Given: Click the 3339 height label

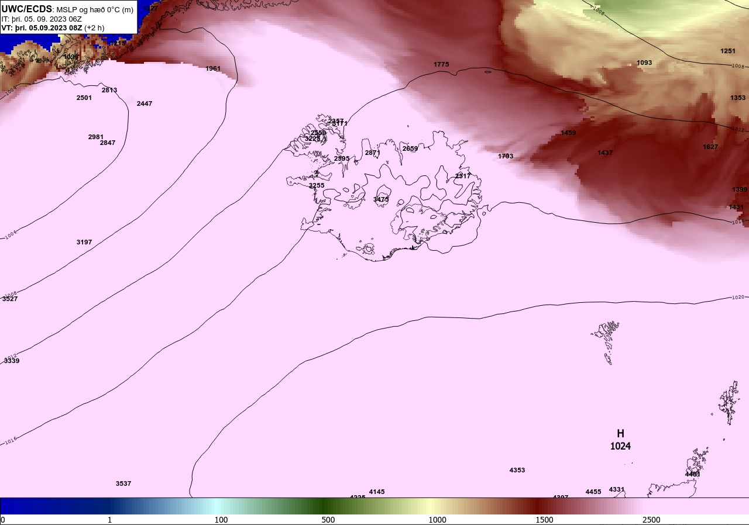Looking at the screenshot, I should 12,361.
